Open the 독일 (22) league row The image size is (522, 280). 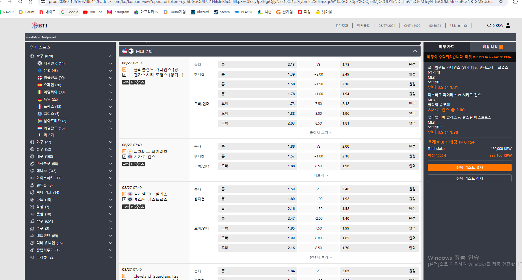(75, 99)
